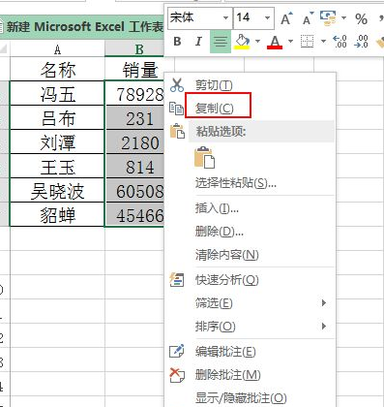Choose 插入(I)... menu entry
Screen dimensions: 384x407
[217, 208]
